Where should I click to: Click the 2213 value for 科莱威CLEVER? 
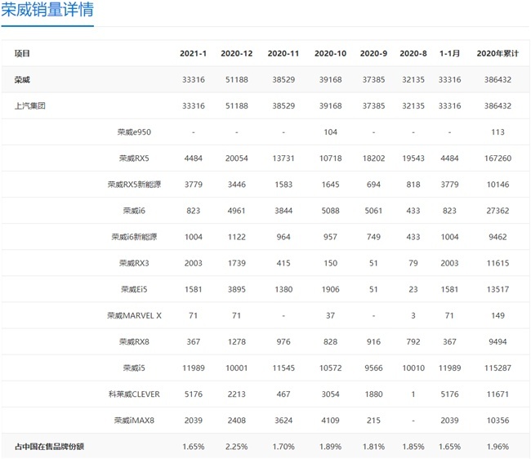pyautogui.click(x=236, y=394)
